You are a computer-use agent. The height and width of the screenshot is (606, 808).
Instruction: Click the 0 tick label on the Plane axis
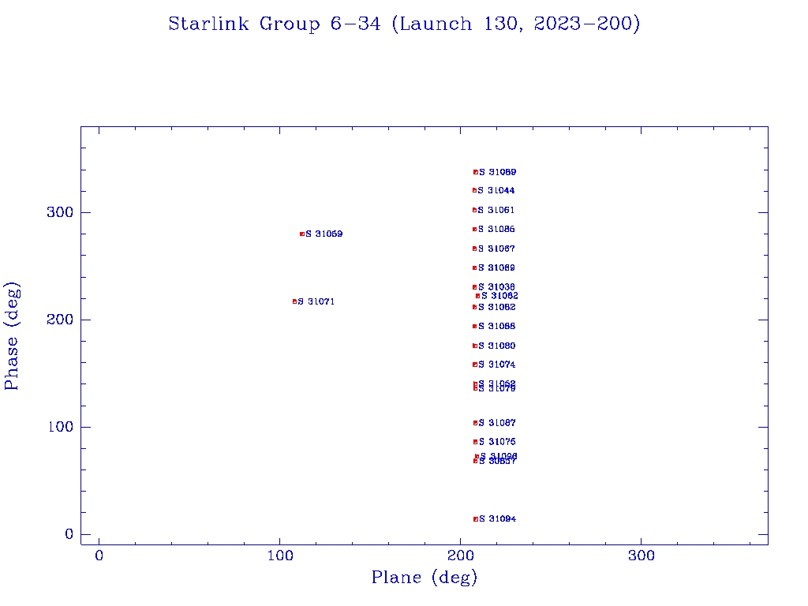99,556
